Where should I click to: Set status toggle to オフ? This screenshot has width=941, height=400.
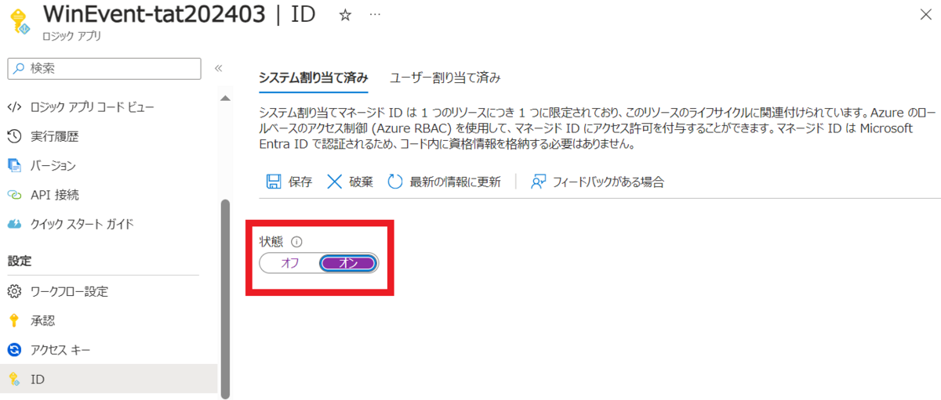coord(290,263)
